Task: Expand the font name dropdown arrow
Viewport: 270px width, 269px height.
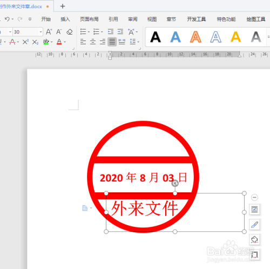Action: [10, 32]
